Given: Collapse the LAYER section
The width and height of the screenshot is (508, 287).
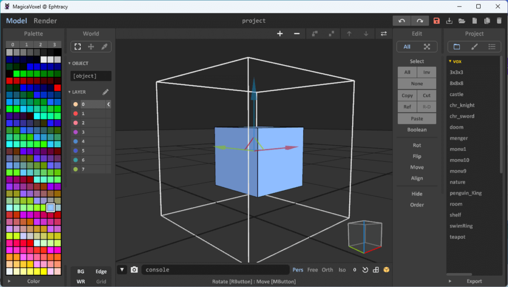Looking at the screenshot, I should (69, 92).
